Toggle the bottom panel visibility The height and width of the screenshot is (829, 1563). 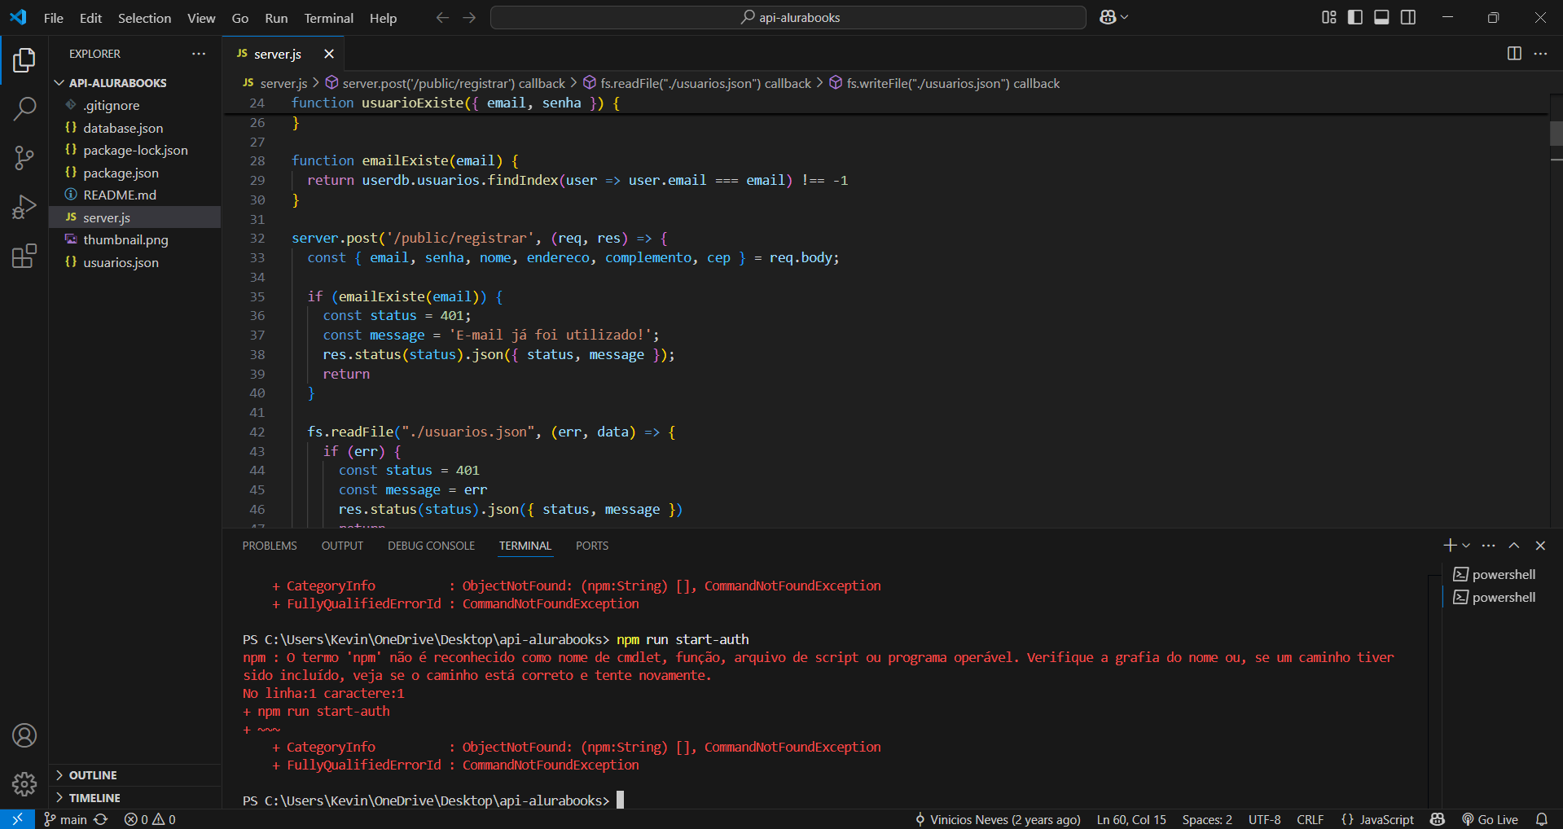pos(1381,17)
